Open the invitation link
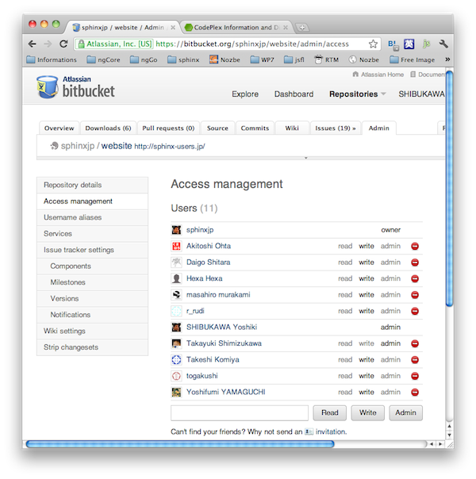This screenshot has width=476, height=479. click(331, 431)
